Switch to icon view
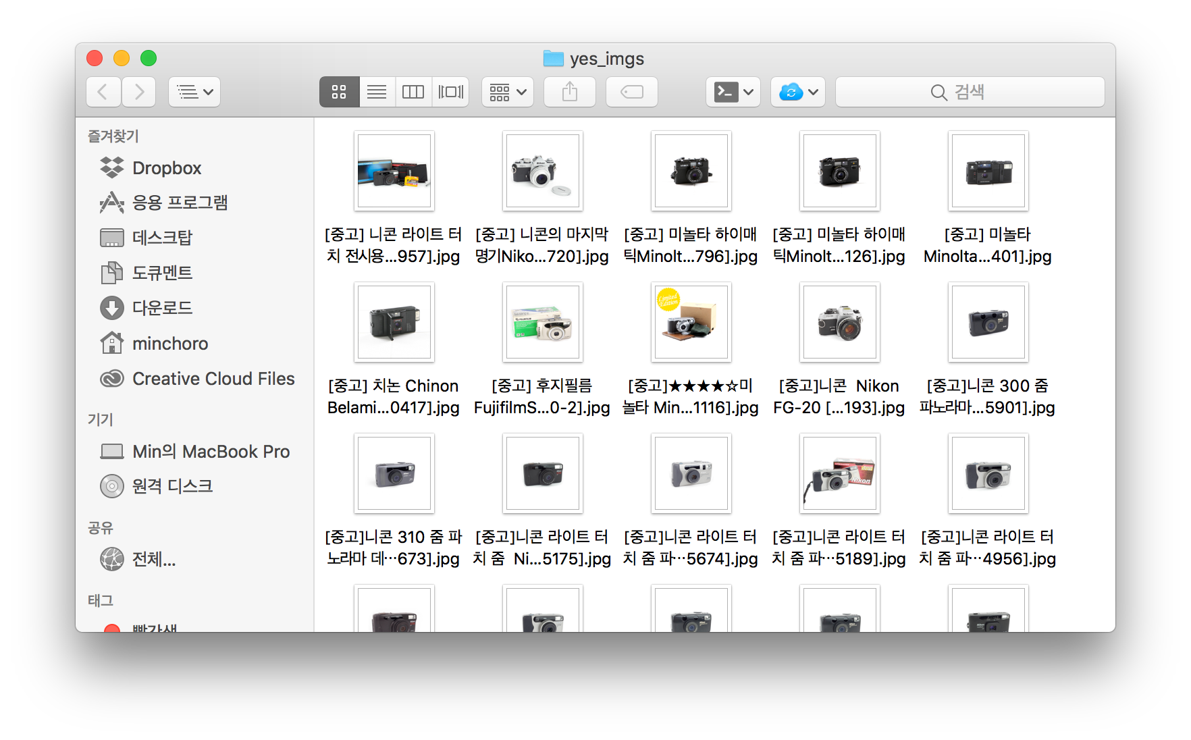Image resolution: width=1191 pixels, height=740 pixels. tap(339, 92)
